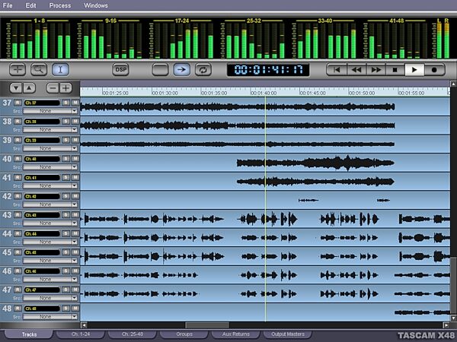The width and height of the screenshot is (457, 342).
Task: Click the 00:01:45:00 ruler mark
Action: [x=312, y=93]
